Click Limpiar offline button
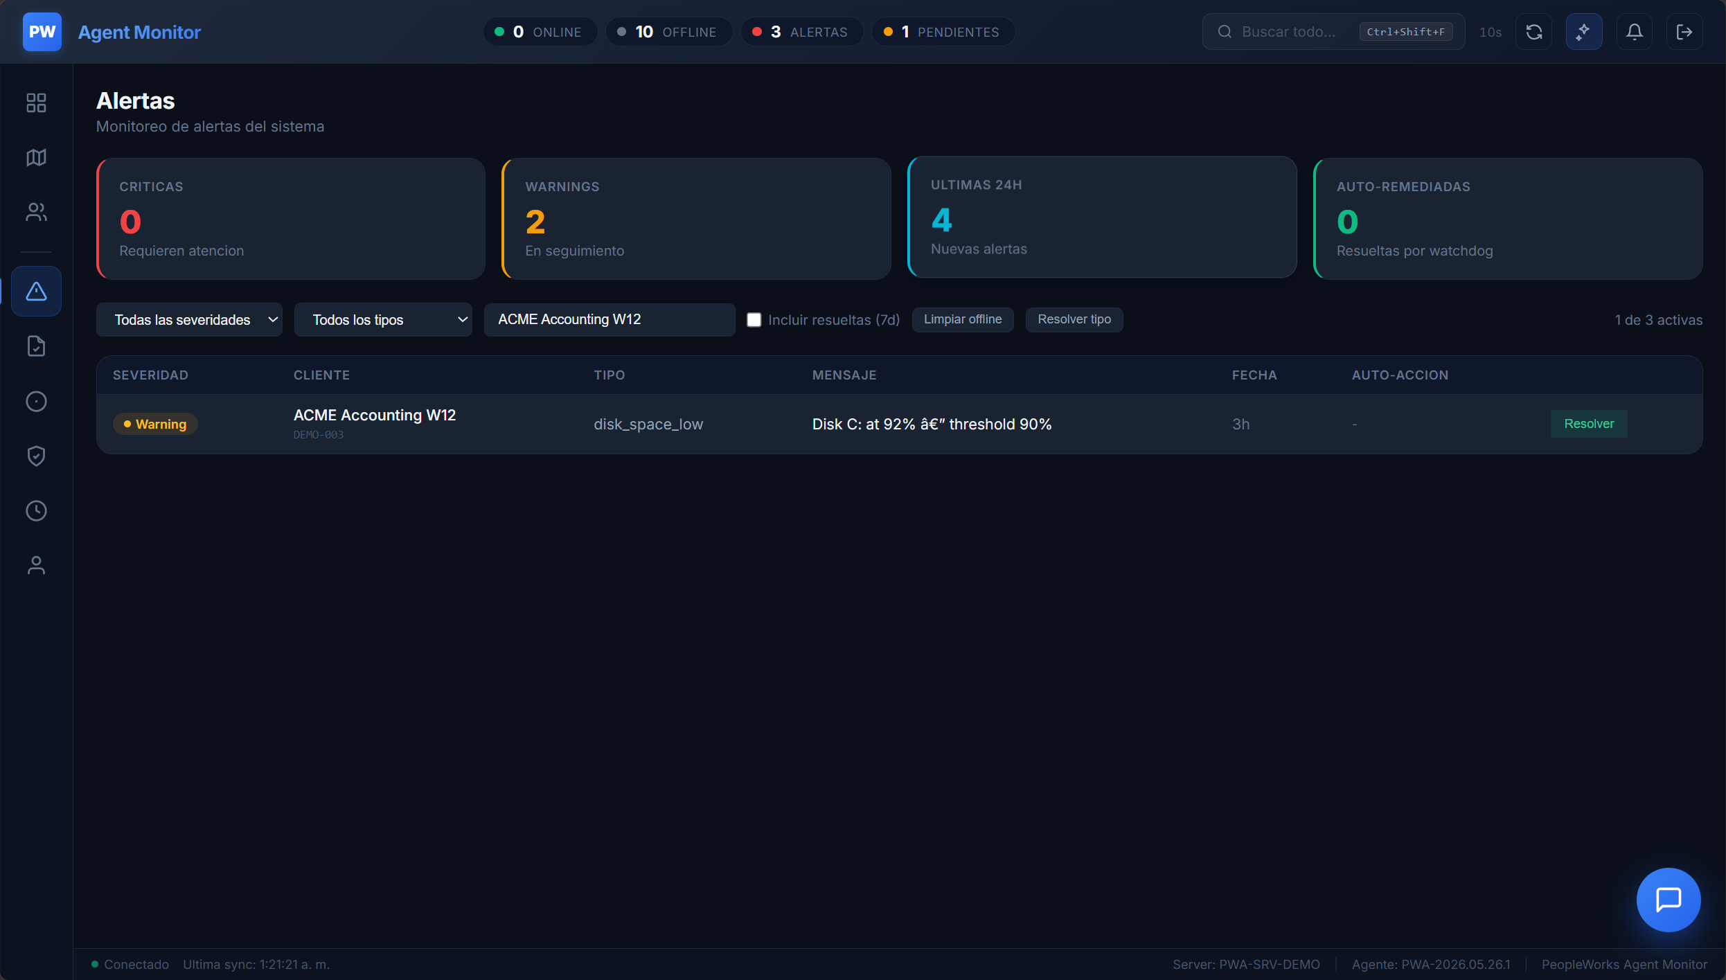Screen dimensions: 1726x980 click(x=963, y=319)
